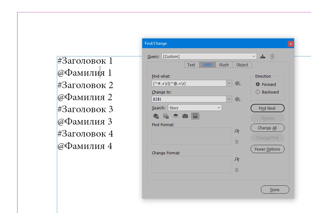The width and height of the screenshot is (311, 213).
Task: Open special characters menu next to Change to
Action: [238, 99]
